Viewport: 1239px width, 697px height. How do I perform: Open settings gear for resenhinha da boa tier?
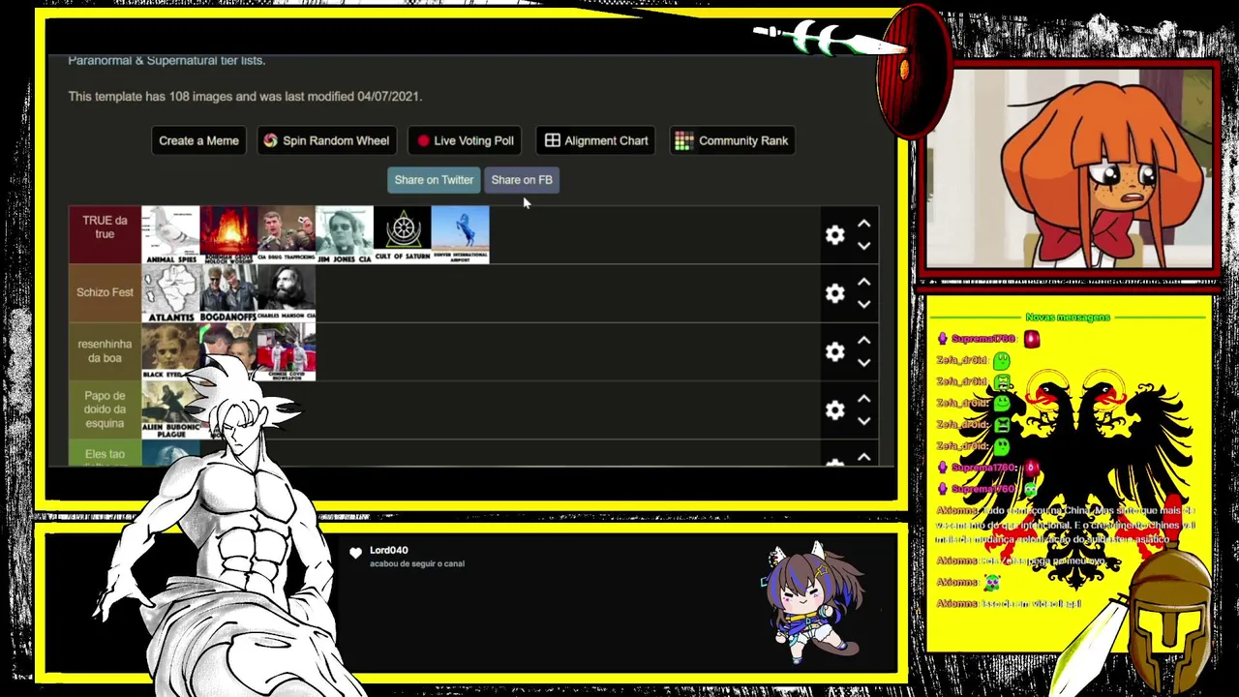834,351
